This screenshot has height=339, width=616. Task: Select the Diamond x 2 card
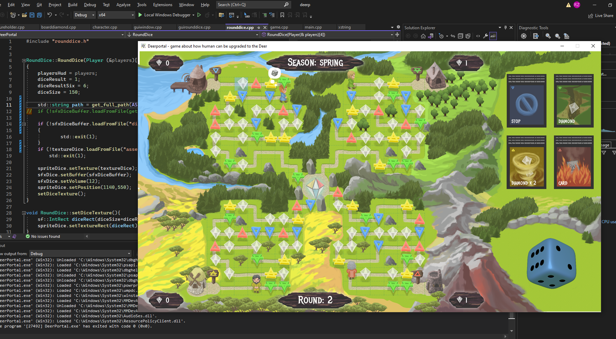point(526,163)
